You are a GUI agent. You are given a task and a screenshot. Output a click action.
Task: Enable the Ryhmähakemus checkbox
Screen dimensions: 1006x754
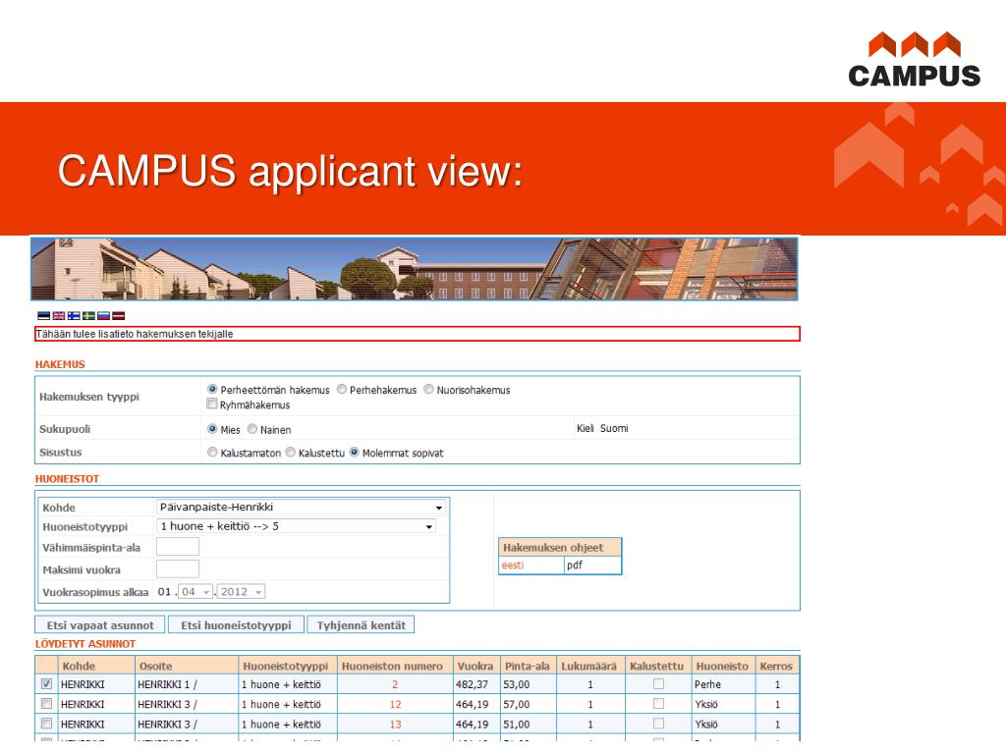click(x=212, y=404)
